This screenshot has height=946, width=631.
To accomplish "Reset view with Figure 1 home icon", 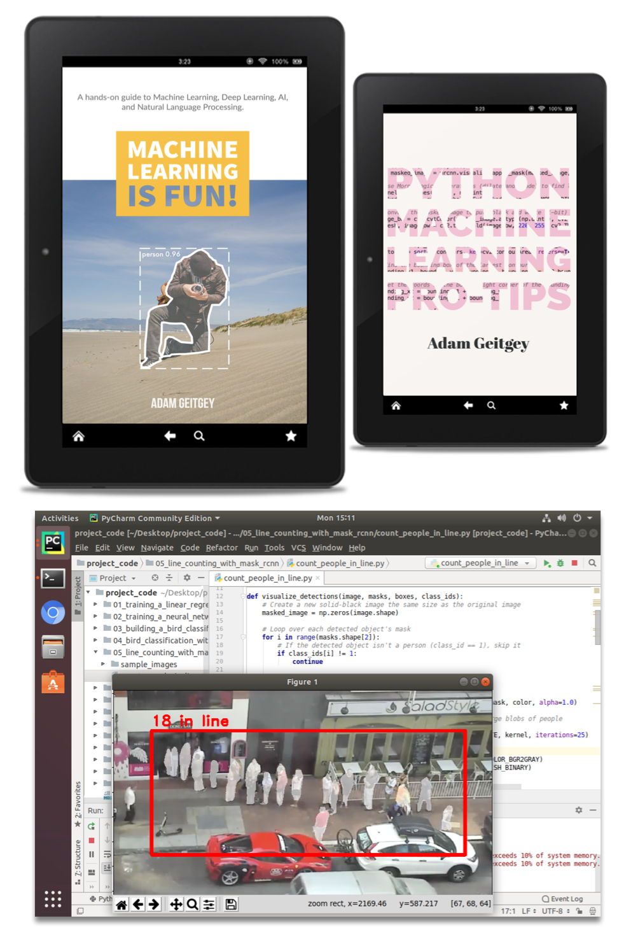I will [x=121, y=904].
